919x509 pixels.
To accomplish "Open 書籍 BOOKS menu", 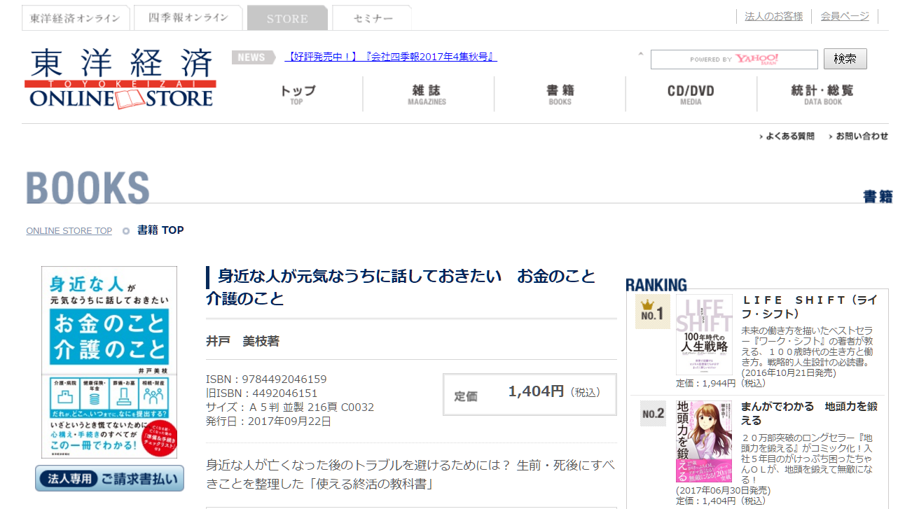I will 560,95.
